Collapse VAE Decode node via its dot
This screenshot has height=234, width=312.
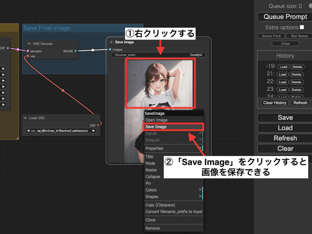click(x=29, y=44)
